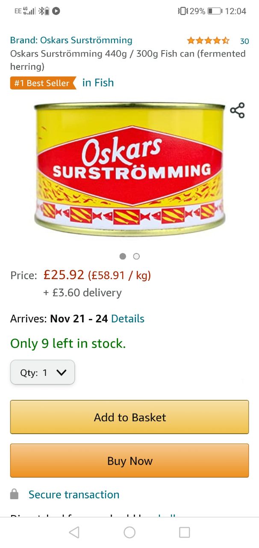
Task: Open recent apps with the square button
Action: 184,532
